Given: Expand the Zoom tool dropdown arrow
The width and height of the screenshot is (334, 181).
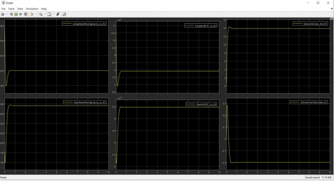Looking at the screenshot, I should (x=44, y=14).
